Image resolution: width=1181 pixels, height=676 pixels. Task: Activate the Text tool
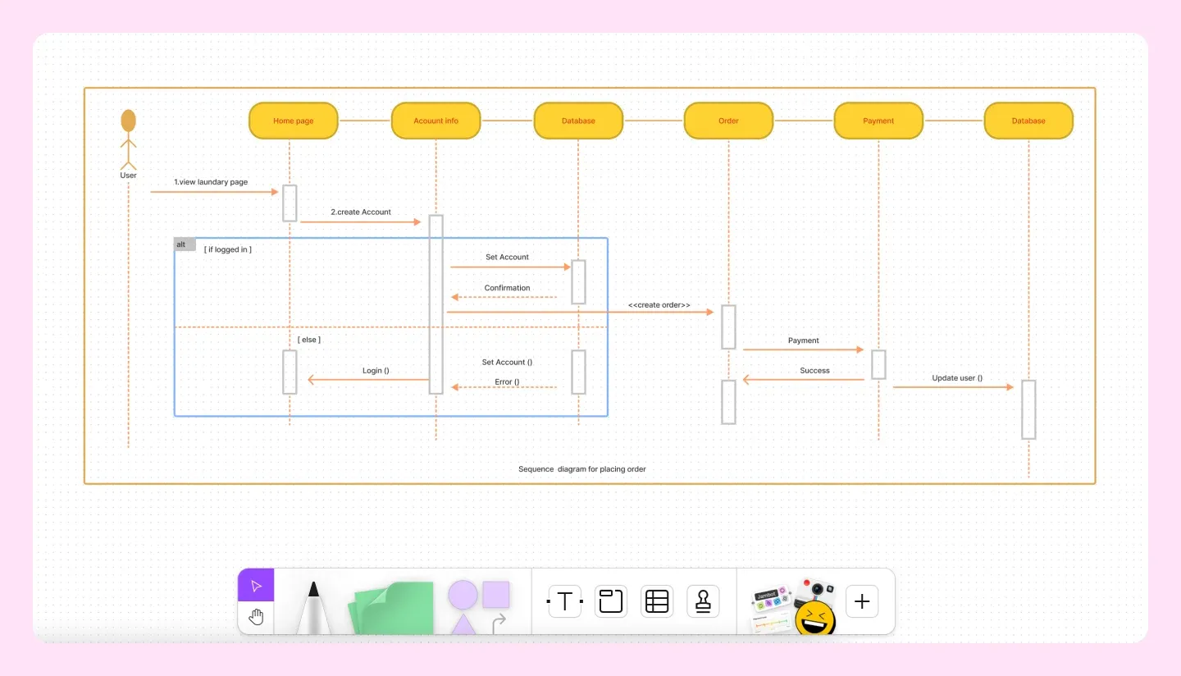tap(564, 601)
